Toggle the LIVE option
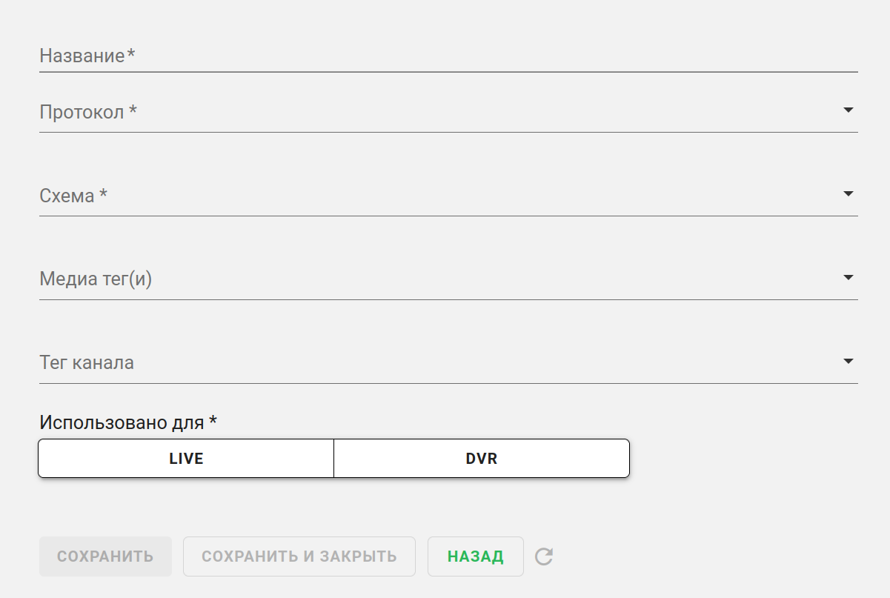Screen dimensions: 890x598 point(186,459)
